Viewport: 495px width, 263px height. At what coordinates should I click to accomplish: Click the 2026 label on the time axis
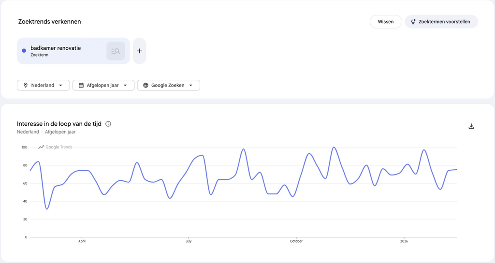[404, 241]
